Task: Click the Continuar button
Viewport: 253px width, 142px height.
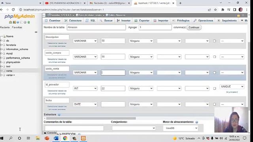Action: 194,27
